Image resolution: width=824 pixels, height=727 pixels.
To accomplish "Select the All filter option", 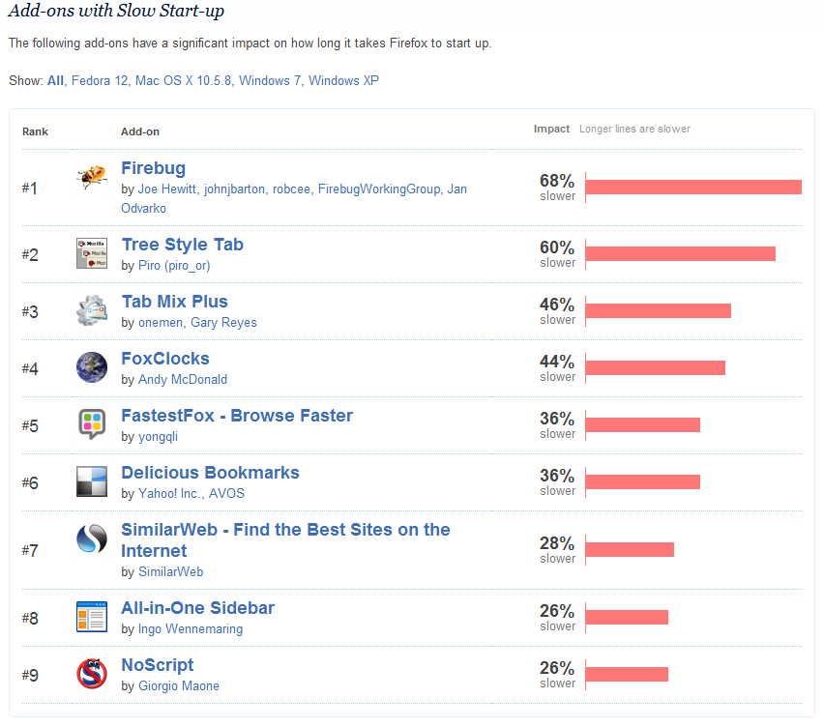I will tap(56, 81).
